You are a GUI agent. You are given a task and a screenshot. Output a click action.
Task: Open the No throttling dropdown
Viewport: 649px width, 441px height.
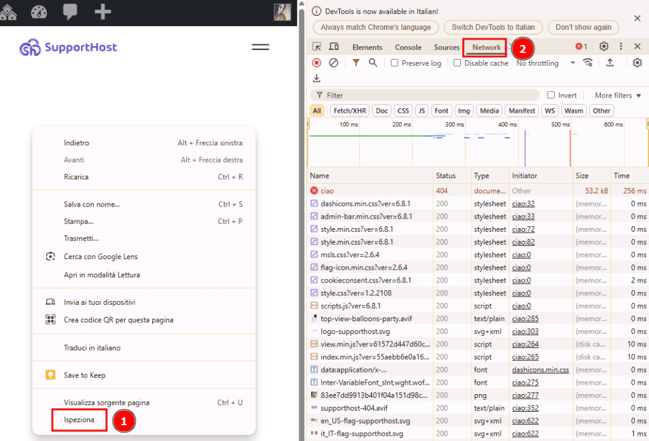pos(546,63)
